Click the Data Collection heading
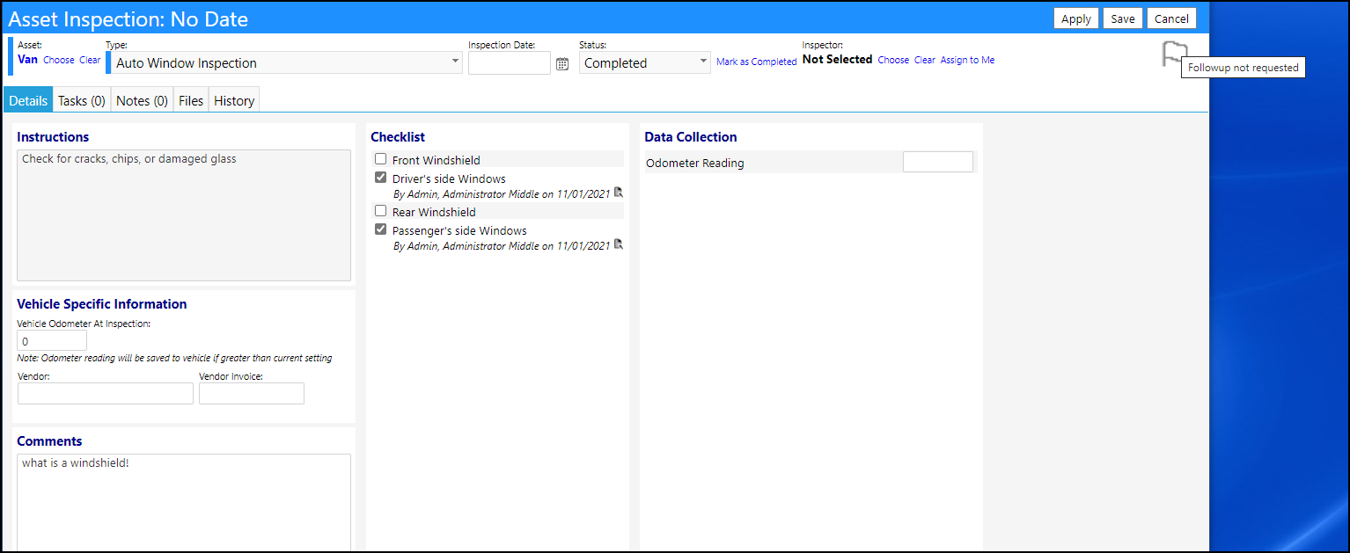This screenshot has height=553, width=1350. click(x=691, y=137)
